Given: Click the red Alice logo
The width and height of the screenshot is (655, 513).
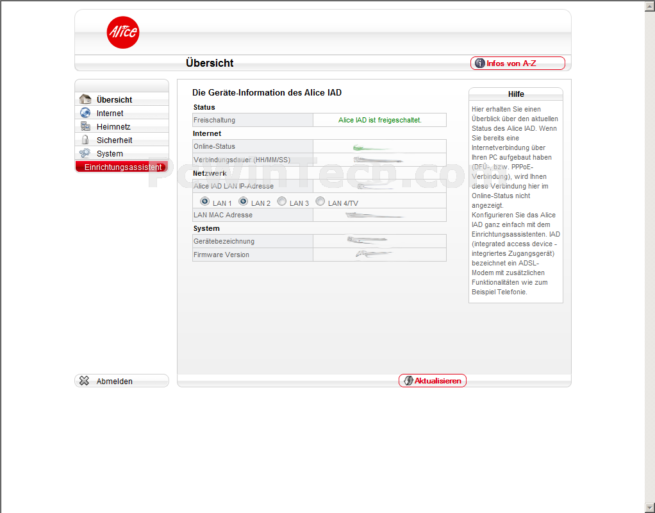Looking at the screenshot, I should click(x=123, y=33).
